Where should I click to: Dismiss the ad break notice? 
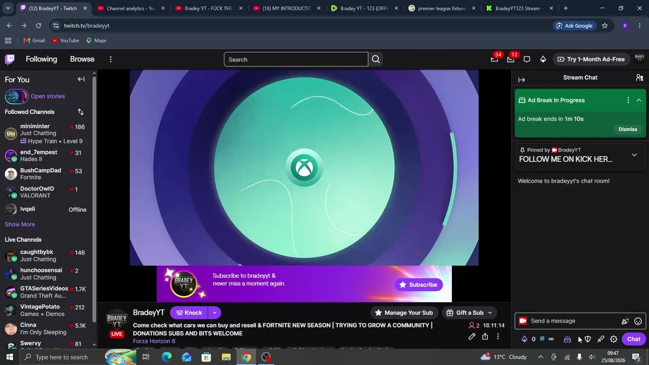[628, 129]
